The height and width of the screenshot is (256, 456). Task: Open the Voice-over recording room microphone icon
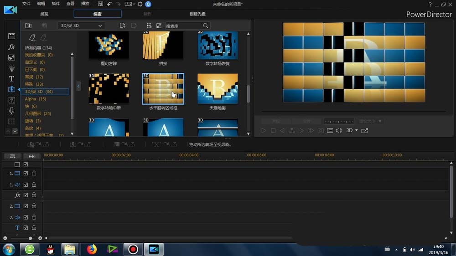coord(12,111)
